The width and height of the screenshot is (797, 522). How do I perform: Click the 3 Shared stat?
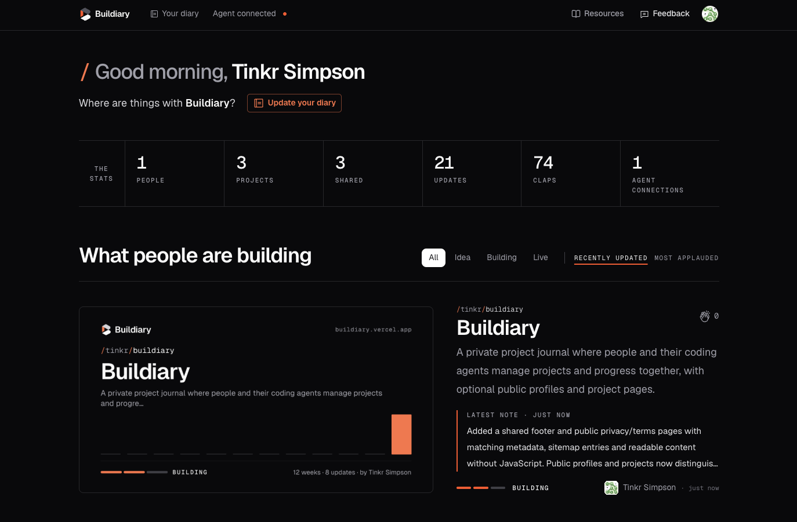click(373, 173)
